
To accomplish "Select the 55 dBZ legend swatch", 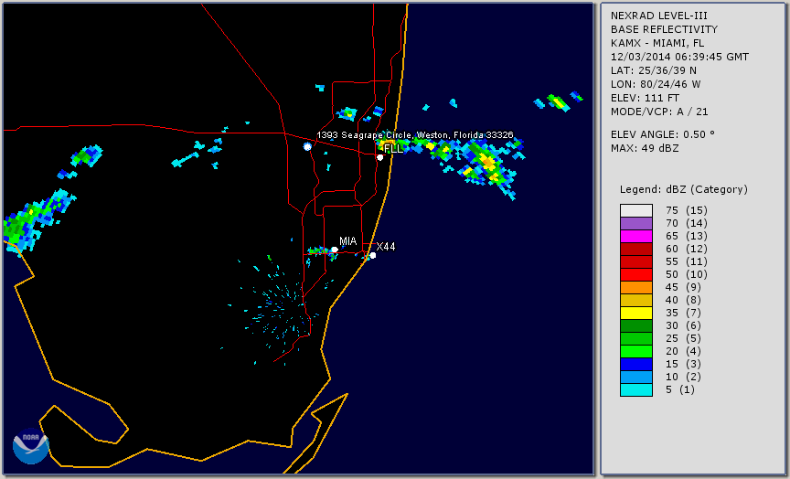I will (x=636, y=262).
